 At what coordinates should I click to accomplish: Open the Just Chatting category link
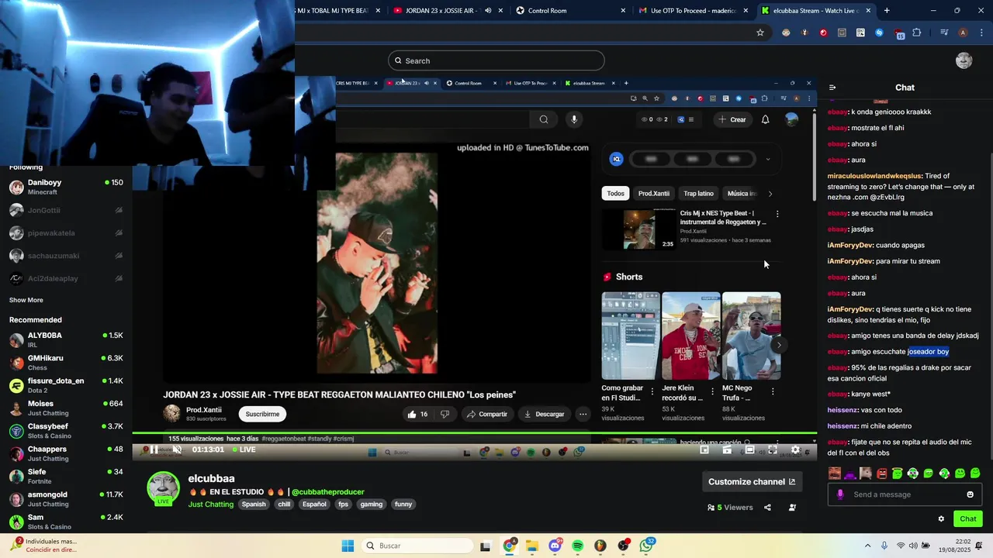point(210,505)
